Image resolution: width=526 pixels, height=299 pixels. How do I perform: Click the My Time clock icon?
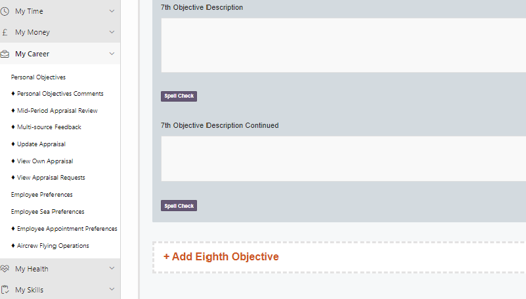click(5, 11)
